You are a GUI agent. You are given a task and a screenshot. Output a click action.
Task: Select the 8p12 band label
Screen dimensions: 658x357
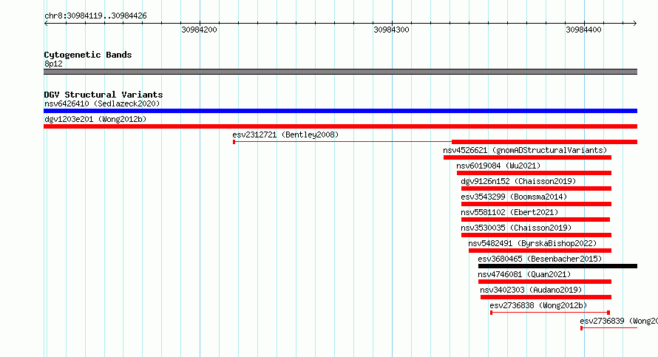pyautogui.click(x=53, y=64)
